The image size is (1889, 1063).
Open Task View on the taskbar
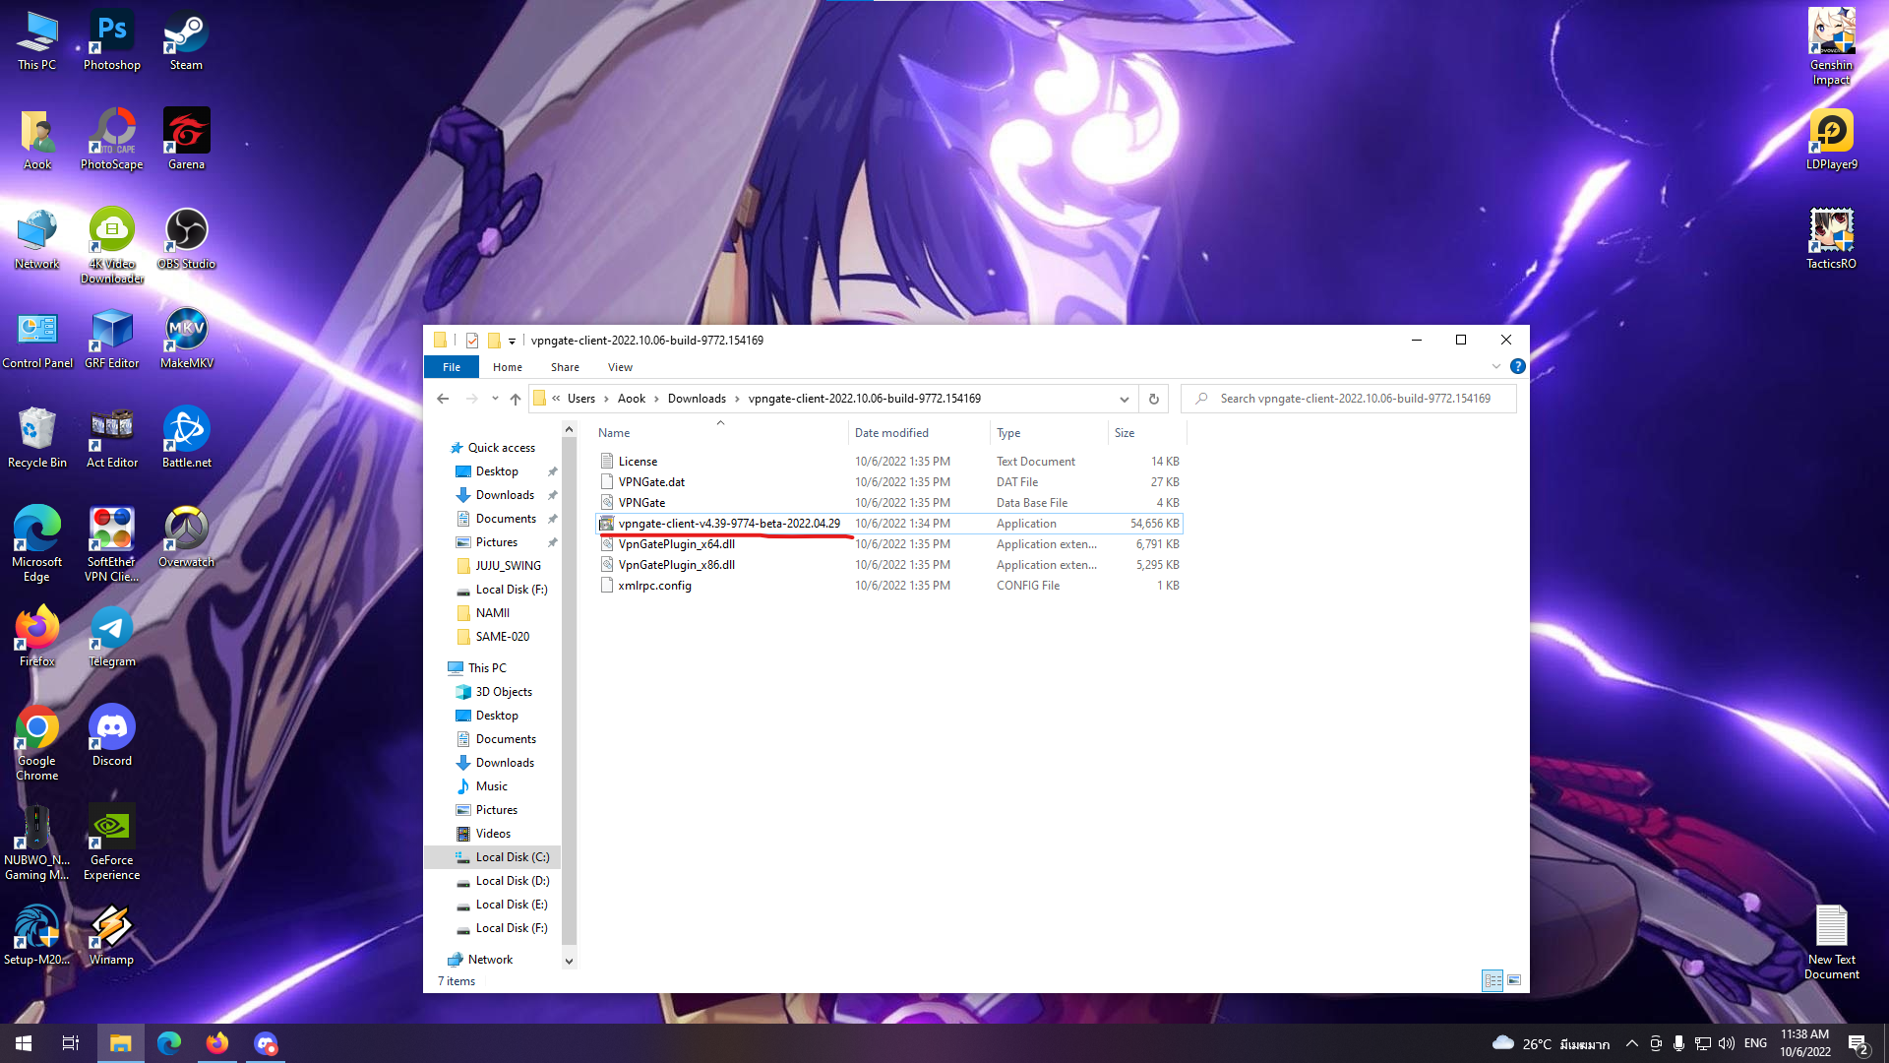pyautogui.click(x=71, y=1042)
